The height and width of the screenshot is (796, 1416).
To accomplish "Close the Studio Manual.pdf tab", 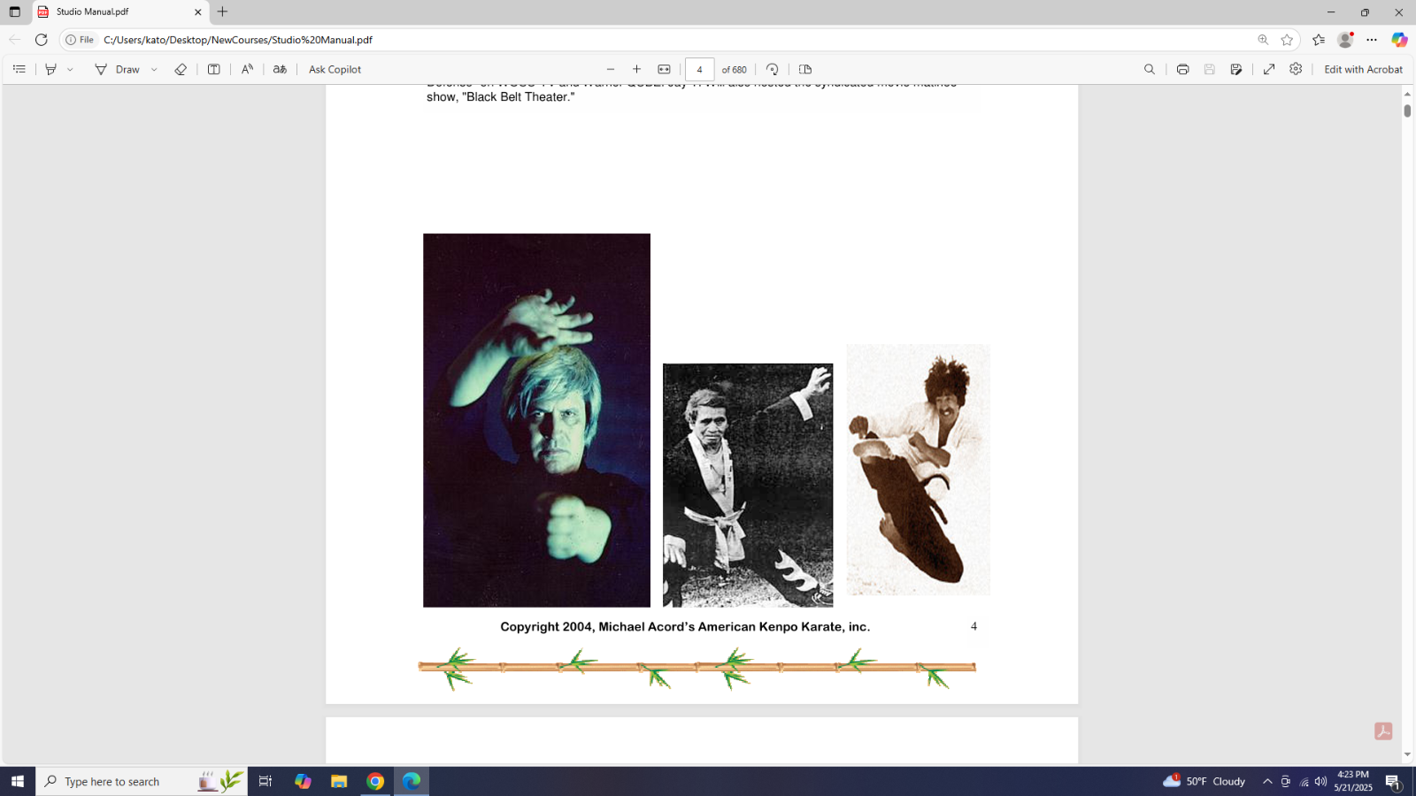I will pyautogui.click(x=197, y=12).
